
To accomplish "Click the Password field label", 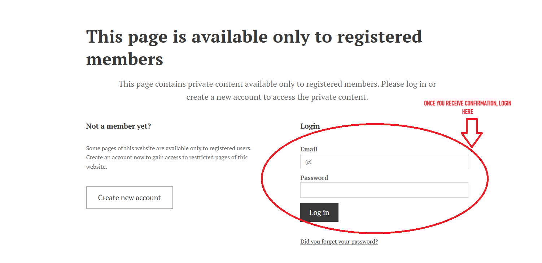I will (x=314, y=178).
